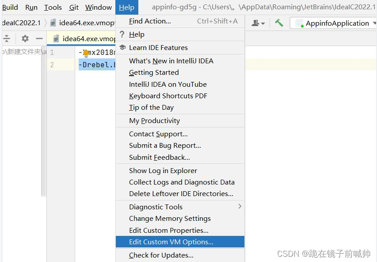This screenshot has height=262, width=377.
Task: Choose Contact Support...
Action: 180,134
